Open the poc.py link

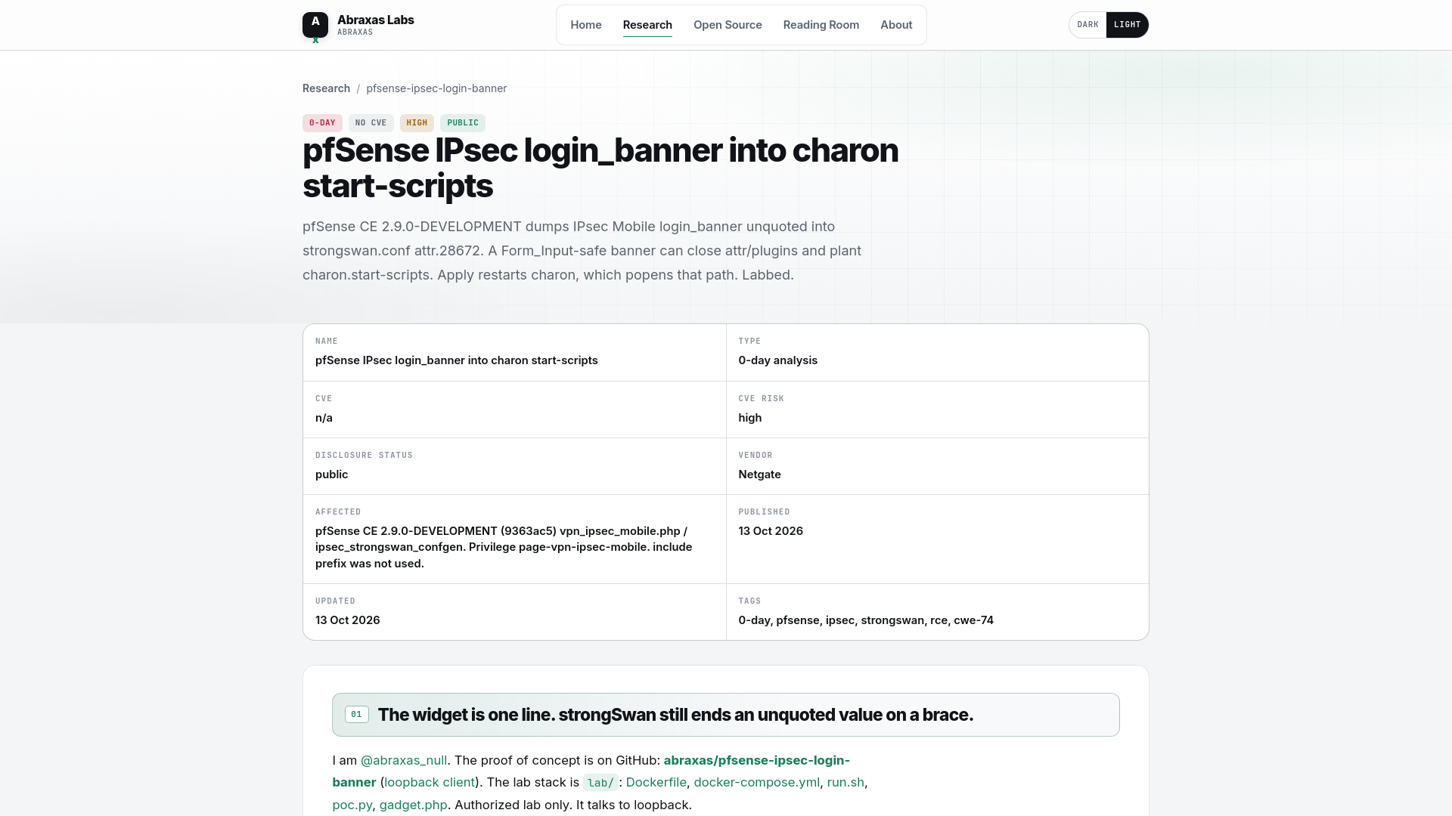pyautogui.click(x=352, y=805)
